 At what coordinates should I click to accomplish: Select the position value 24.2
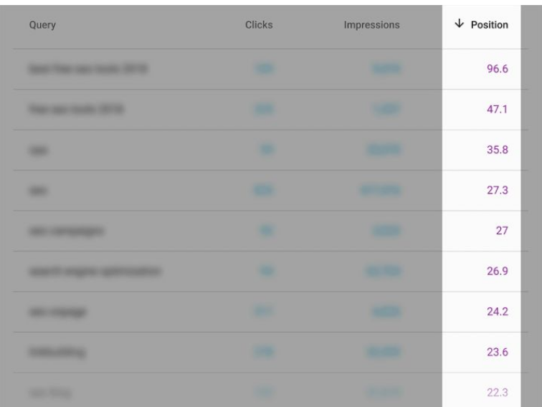point(498,312)
